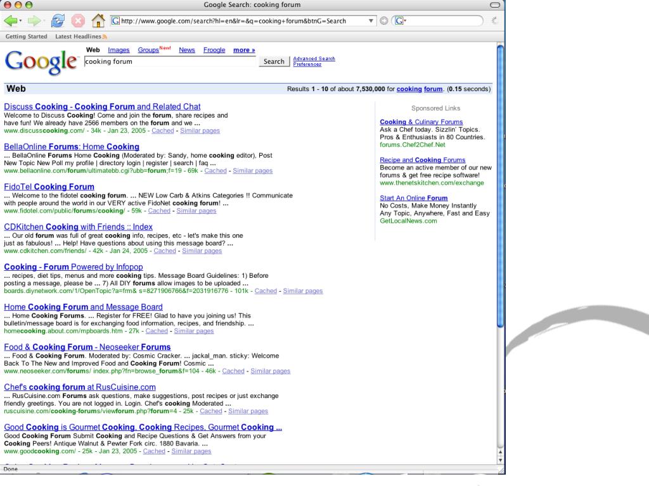This screenshot has height=486, width=649.
Task: Open Food & Cooking Forum - Neoseeker result
Action: click(87, 347)
